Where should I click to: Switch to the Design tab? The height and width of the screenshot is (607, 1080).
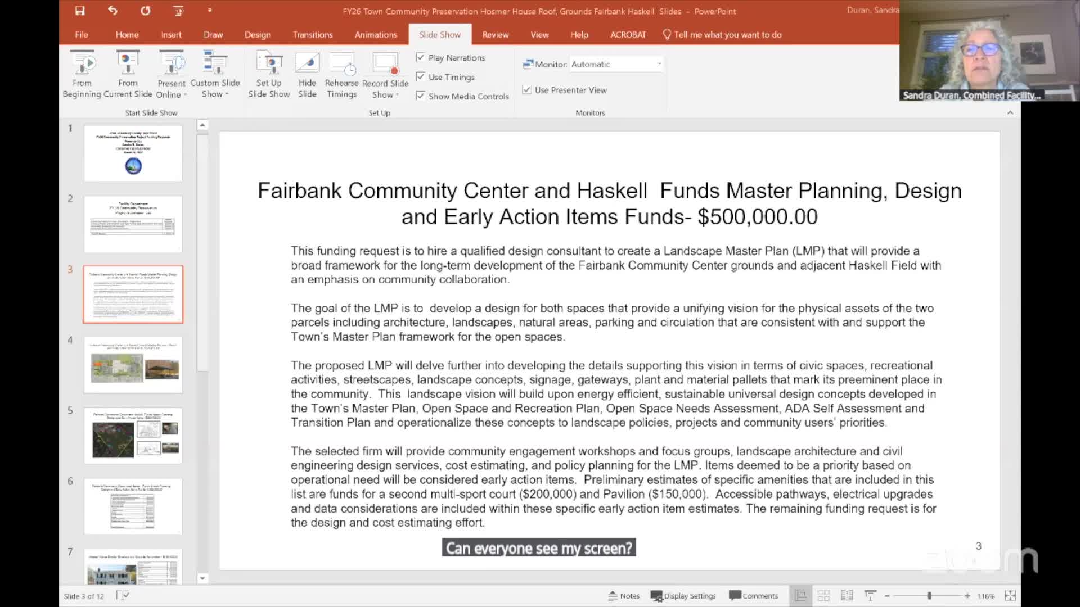pyautogui.click(x=258, y=35)
